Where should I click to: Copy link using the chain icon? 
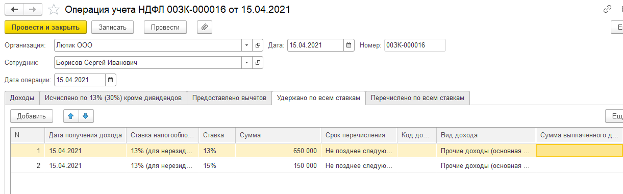pyautogui.click(x=607, y=9)
